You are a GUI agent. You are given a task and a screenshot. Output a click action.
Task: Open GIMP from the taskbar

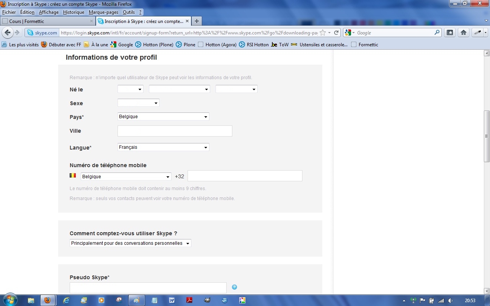(207, 300)
